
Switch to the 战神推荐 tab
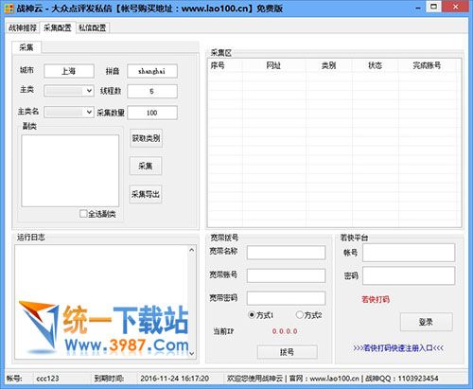click(23, 27)
